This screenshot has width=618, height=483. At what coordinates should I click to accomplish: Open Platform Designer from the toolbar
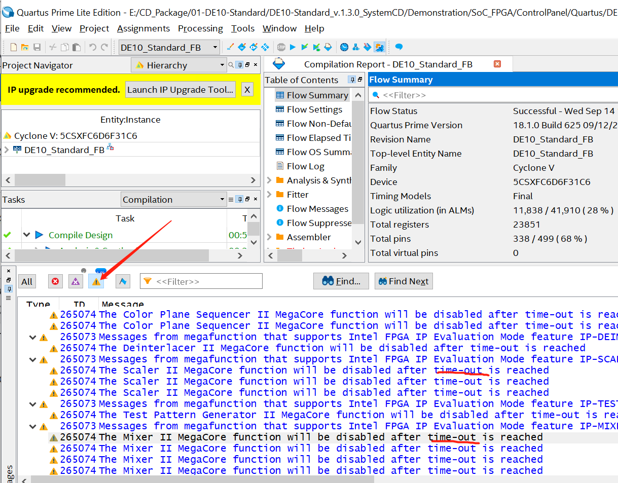379,47
